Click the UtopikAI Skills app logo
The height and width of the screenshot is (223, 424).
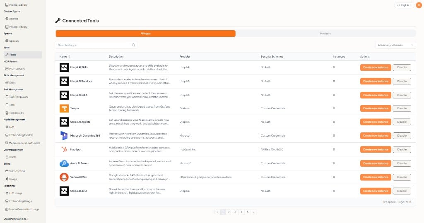[x=64, y=67]
